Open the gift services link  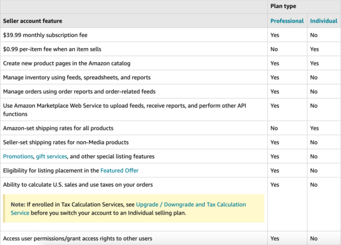pyautogui.click(x=51, y=156)
